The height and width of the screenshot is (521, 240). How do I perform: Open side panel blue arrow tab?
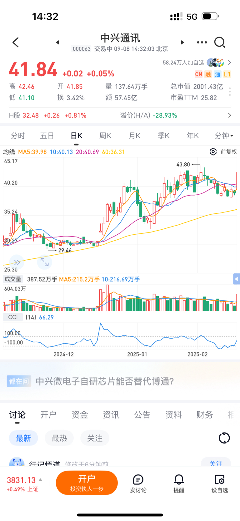coord(237,279)
